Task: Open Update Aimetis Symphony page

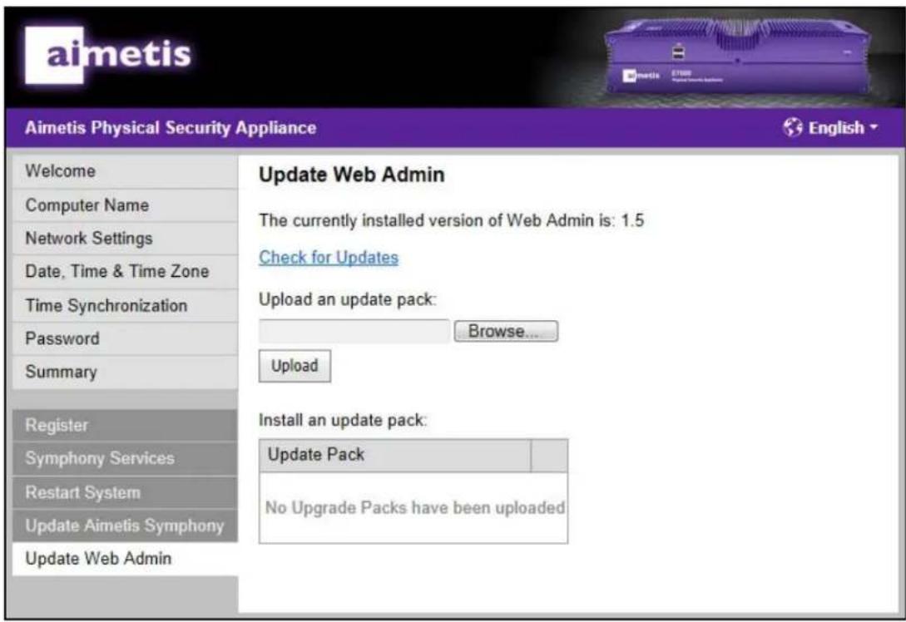Action: 125,526
